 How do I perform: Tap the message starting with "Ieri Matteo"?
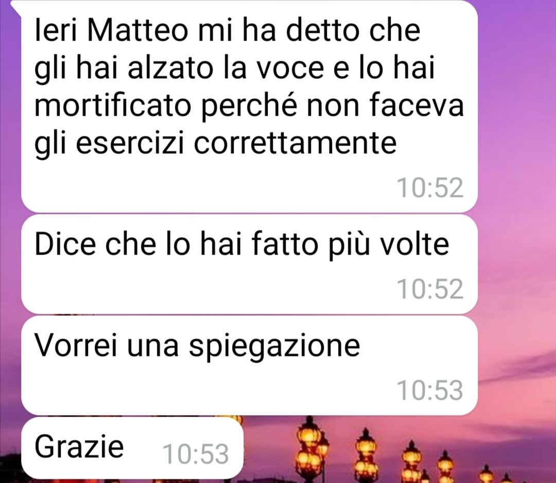tap(249, 105)
